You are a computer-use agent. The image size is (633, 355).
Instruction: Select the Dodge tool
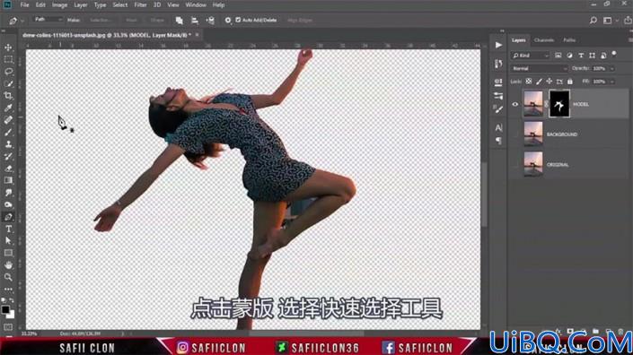8,204
